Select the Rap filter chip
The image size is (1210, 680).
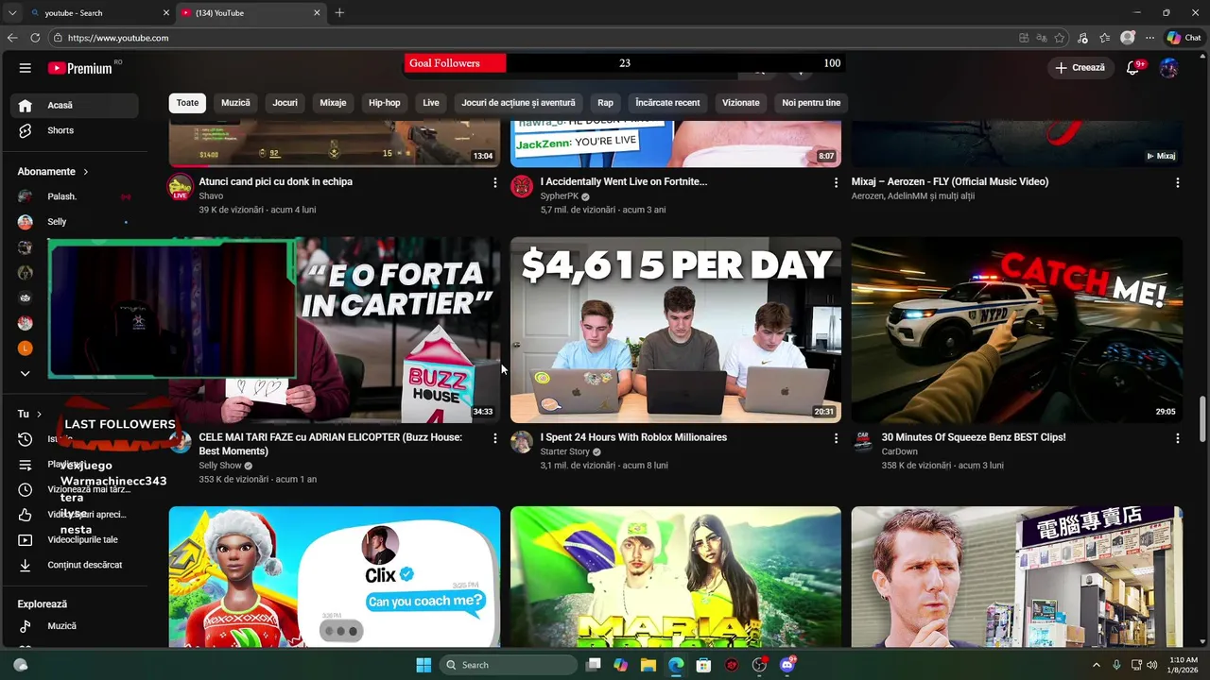pyautogui.click(x=605, y=103)
